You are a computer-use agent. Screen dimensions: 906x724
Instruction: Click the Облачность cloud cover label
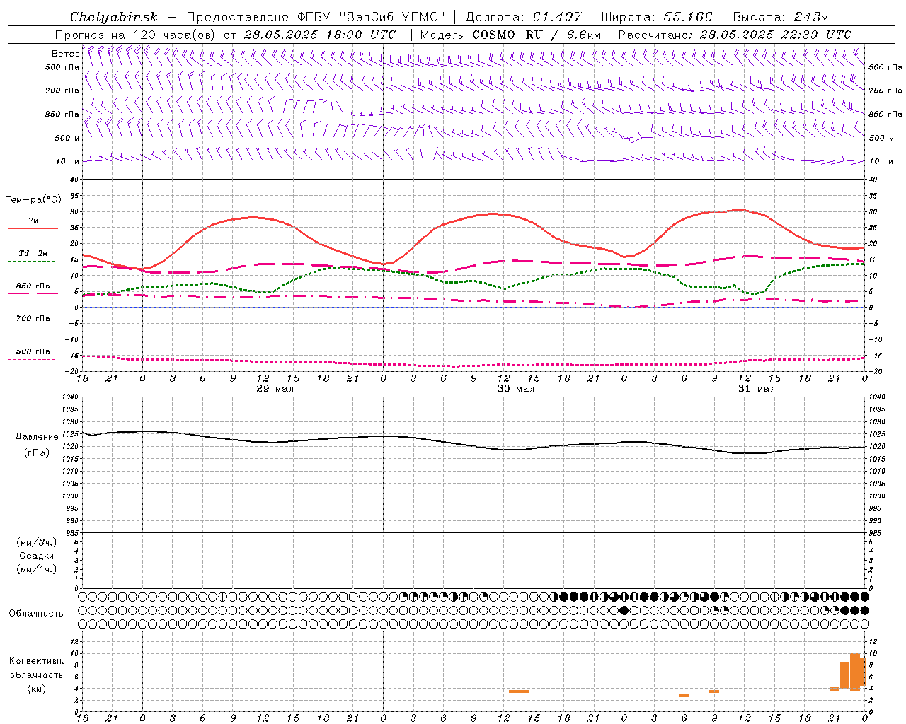click(x=36, y=613)
